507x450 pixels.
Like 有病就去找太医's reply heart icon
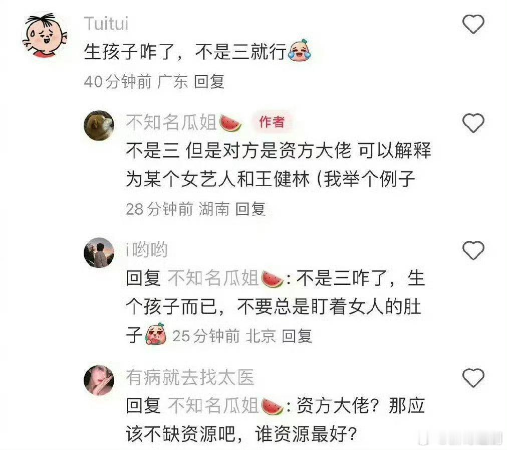[x=473, y=377]
